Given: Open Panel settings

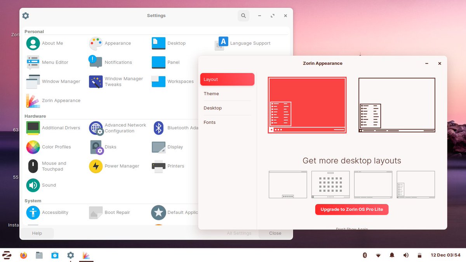Looking at the screenshot, I should [166, 62].
